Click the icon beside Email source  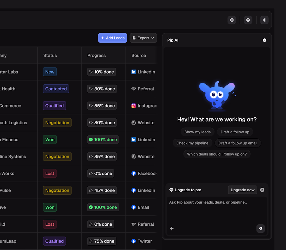coord(134,207)
